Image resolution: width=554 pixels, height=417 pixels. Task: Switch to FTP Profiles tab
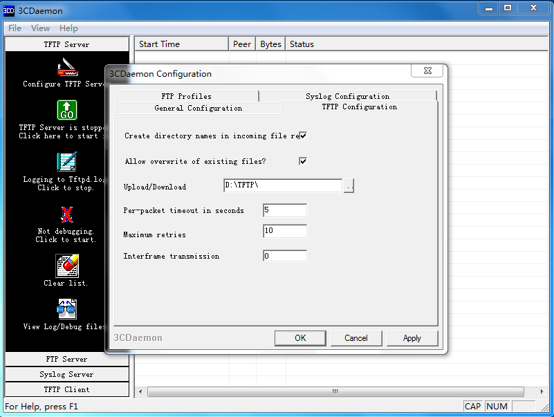coord(187,96)
